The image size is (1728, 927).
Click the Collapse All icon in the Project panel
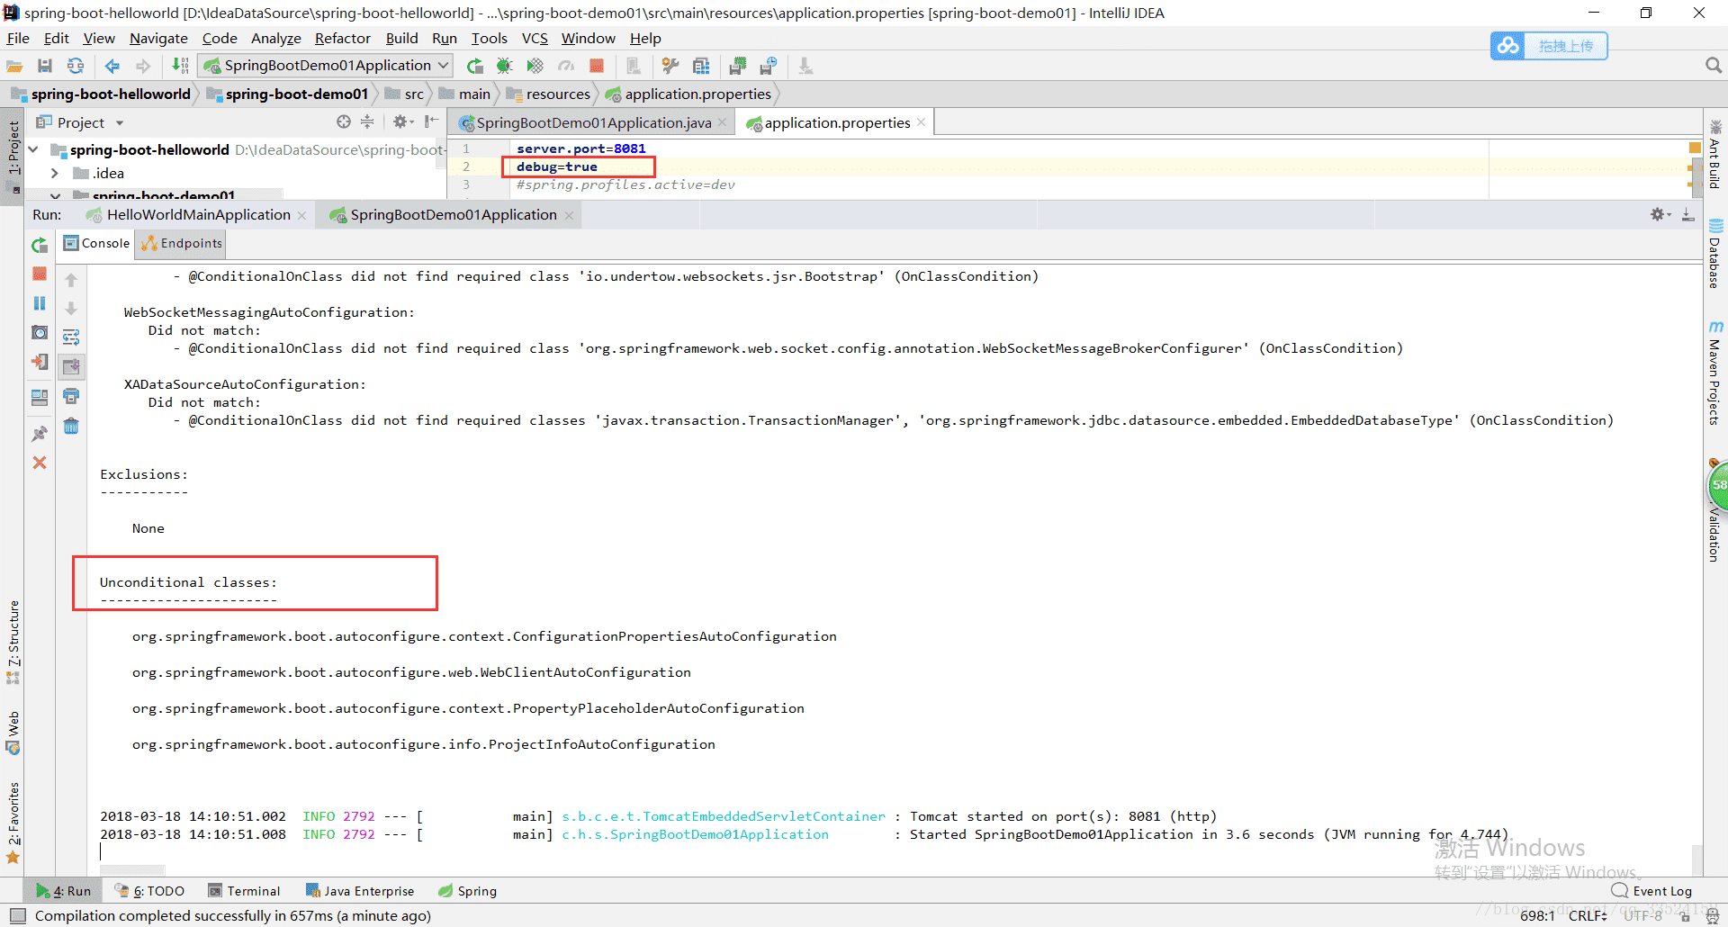tap(367, 121)
